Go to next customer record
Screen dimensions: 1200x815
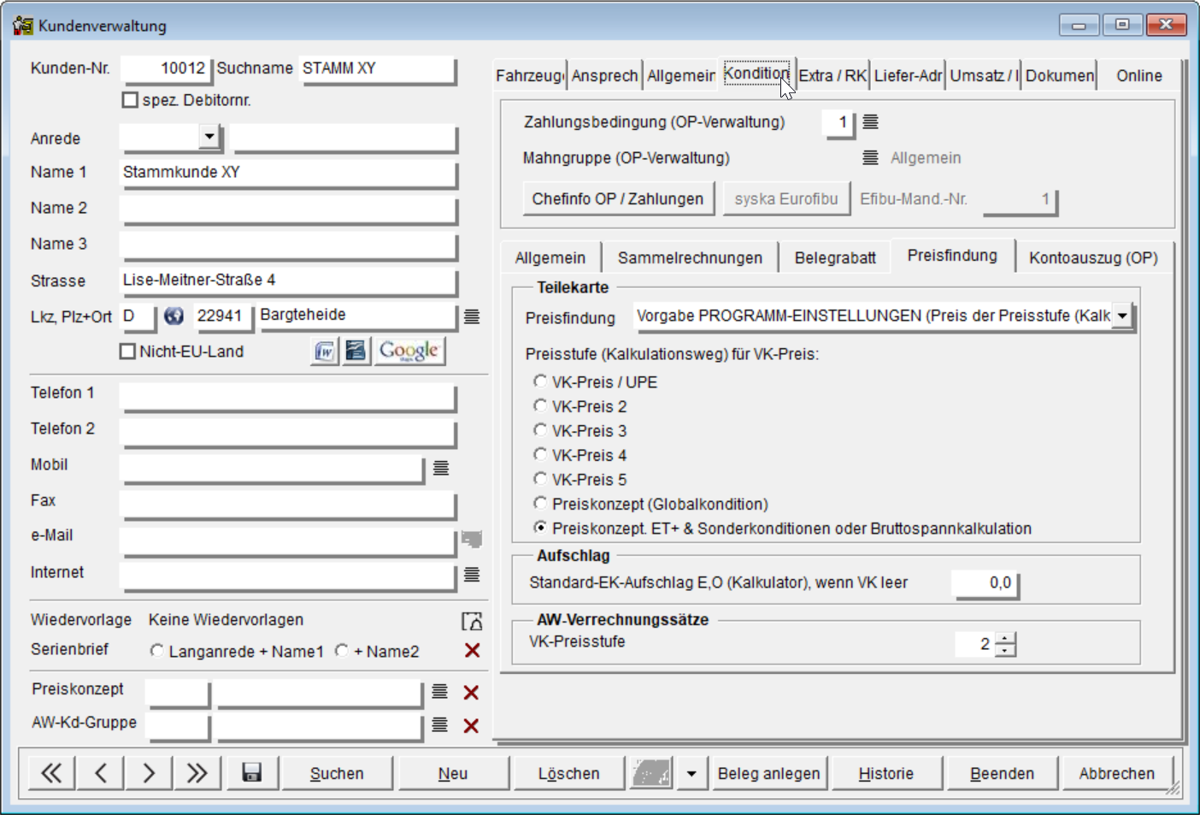149,773
